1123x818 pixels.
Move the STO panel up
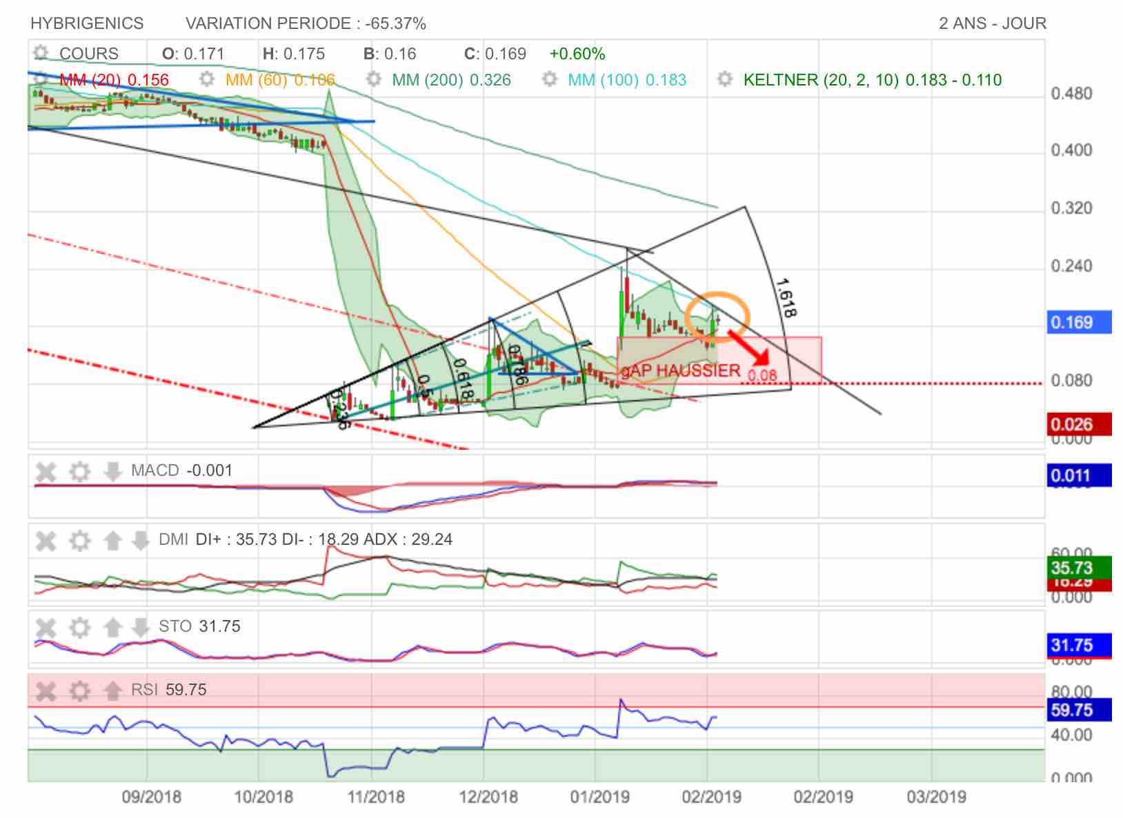pos(112,628)
